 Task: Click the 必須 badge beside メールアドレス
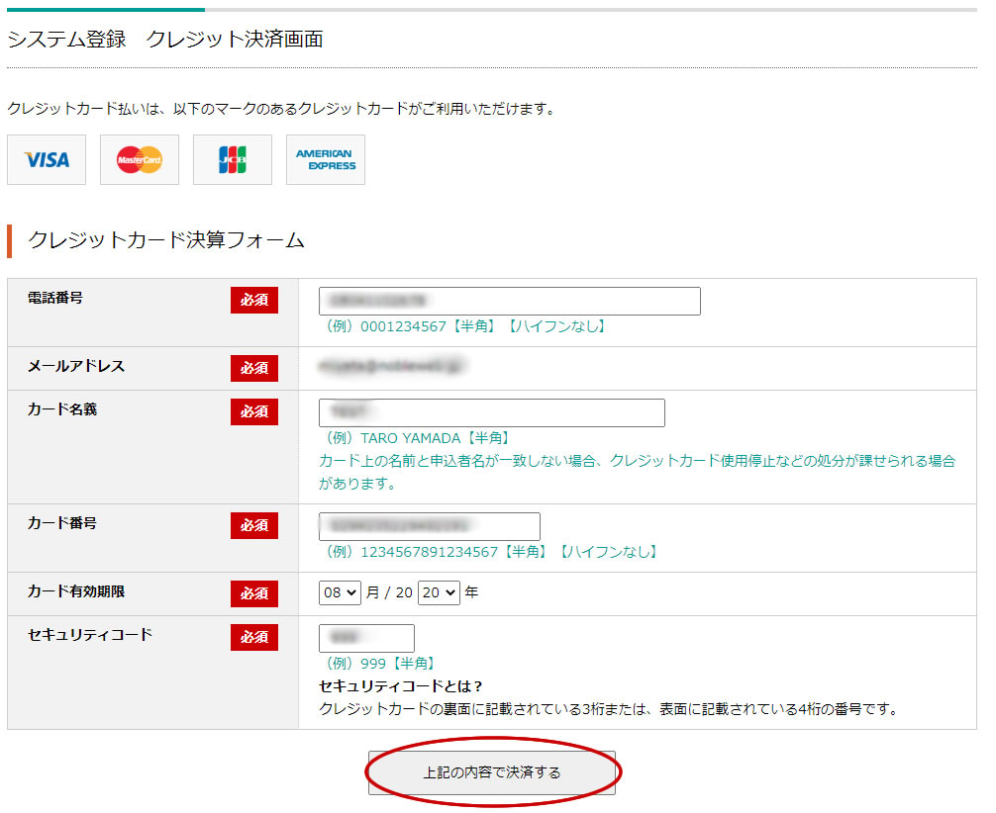click(x=254, y=368)
